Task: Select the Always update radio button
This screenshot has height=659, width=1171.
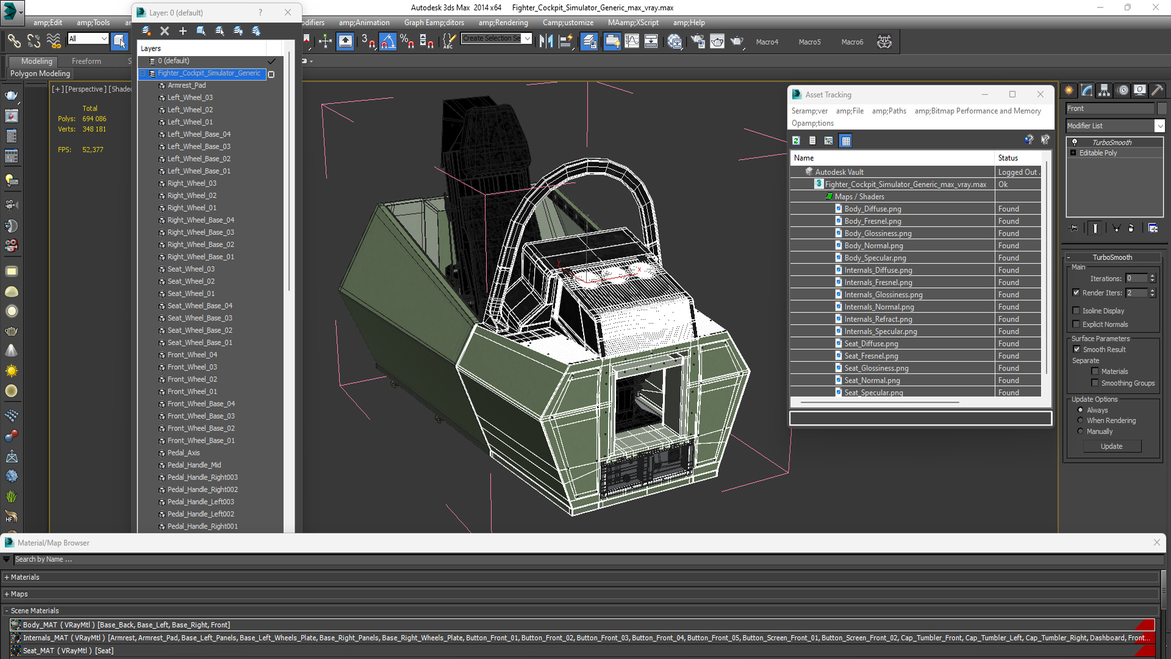Action: pos(1080,410)
